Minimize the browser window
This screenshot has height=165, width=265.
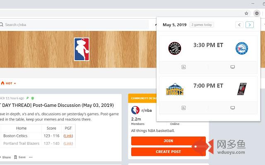pos(253,4)
